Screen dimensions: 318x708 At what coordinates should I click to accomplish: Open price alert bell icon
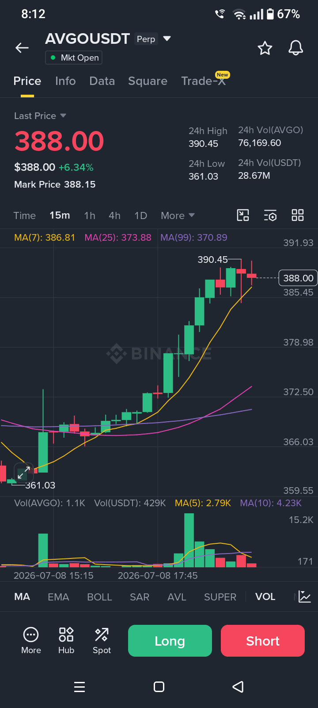296,48
